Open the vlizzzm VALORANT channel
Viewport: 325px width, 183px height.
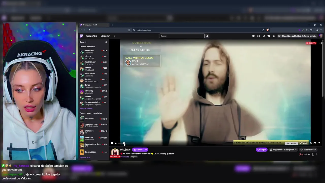(x=94, y=57)
